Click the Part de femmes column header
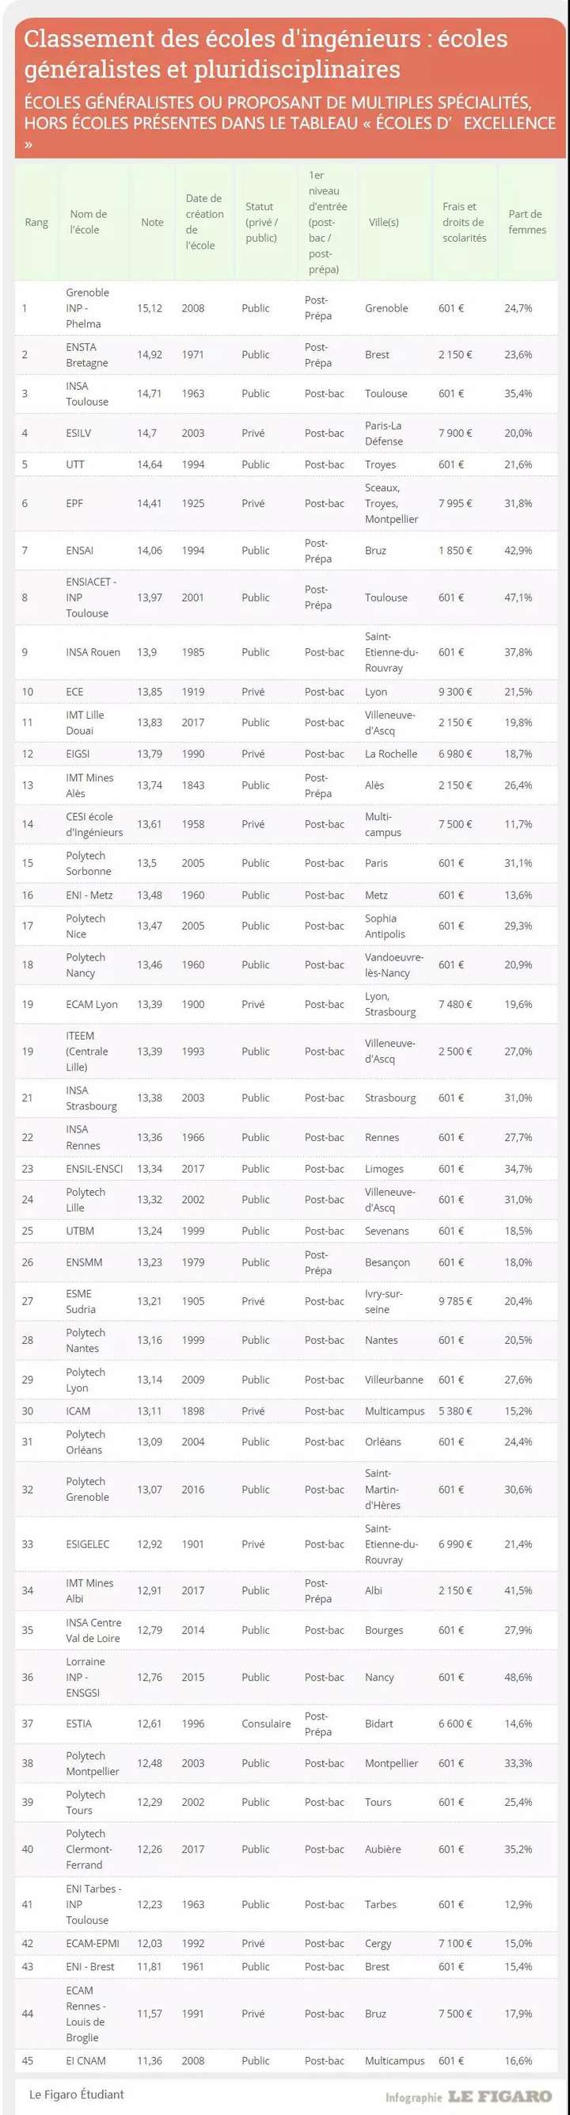Image resolution: width=570 pixels, height=2115 pixels. (526, 223)
